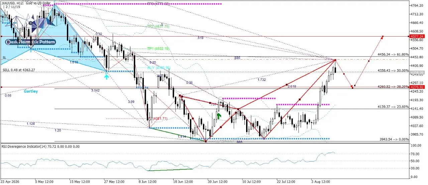The height and width of the screenshot is (185, 428).
Task: Click the Basic Harmonic Pattern logo badge
Action: point(30,42)
